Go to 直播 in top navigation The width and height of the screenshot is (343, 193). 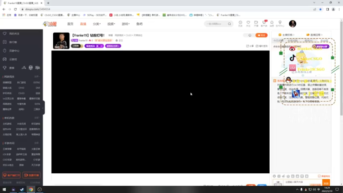pyautogui.click(x=83, y=24)
